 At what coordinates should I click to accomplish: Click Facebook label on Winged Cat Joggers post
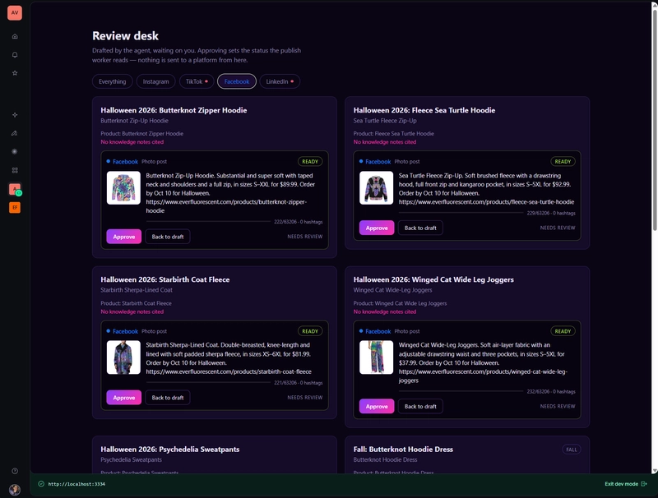tap(378, 331)
